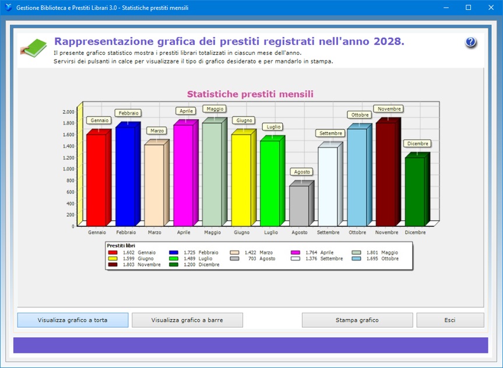Click the Gennaio callout label above its bar
The height and width of the screenshot is (368, 503).
[x=100, y=121]
